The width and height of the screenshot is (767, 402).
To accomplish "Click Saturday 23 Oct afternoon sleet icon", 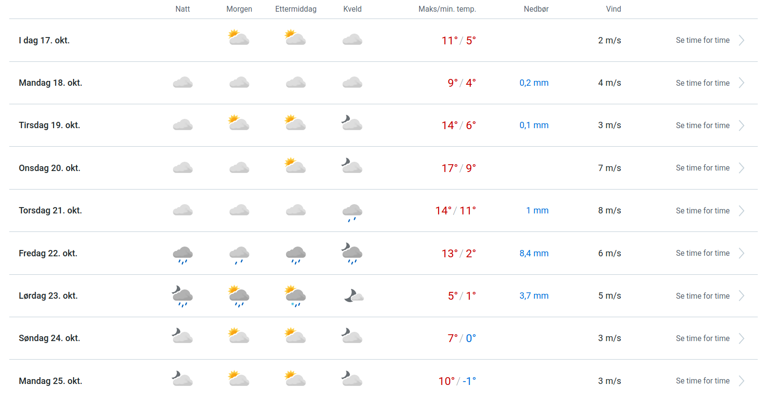I will [295, 296].
